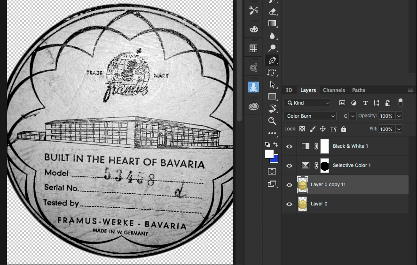Select the Path Selection arrow tool
Screen dimensions: 417x265
272,84
